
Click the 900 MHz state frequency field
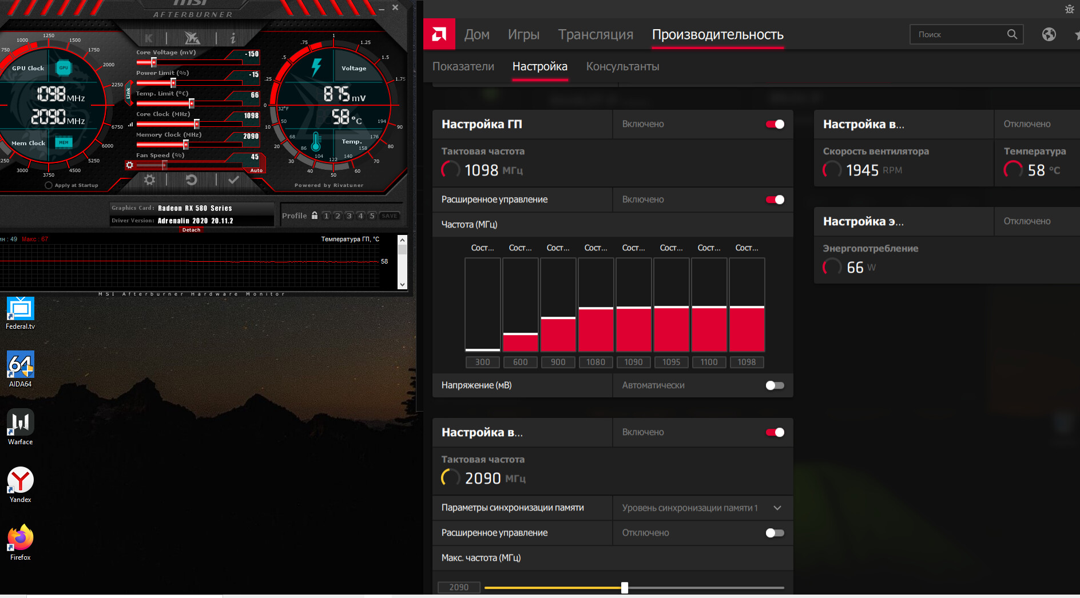558,362
